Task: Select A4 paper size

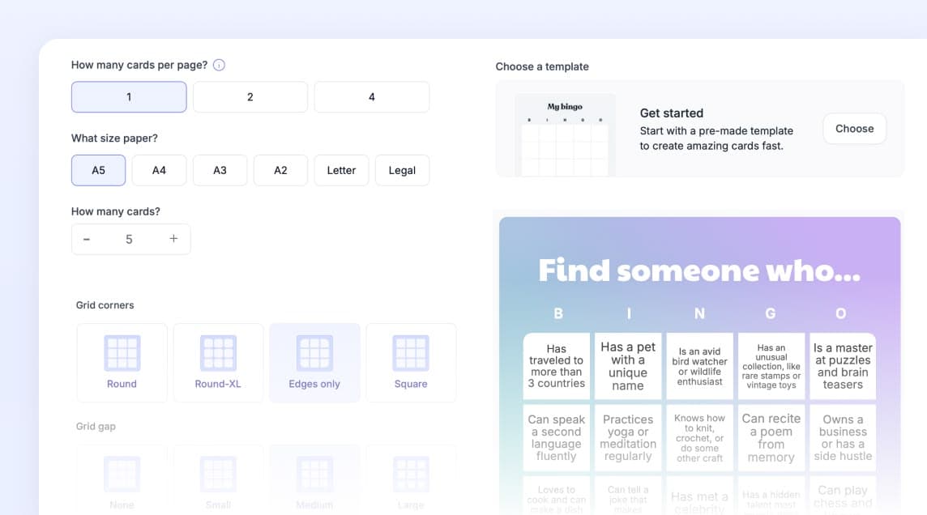Action: pos(159,171)
